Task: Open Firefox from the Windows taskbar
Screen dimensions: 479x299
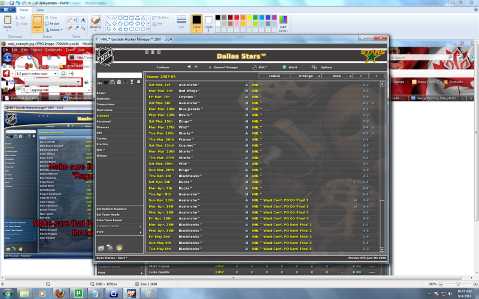Action: click(60, 294)
